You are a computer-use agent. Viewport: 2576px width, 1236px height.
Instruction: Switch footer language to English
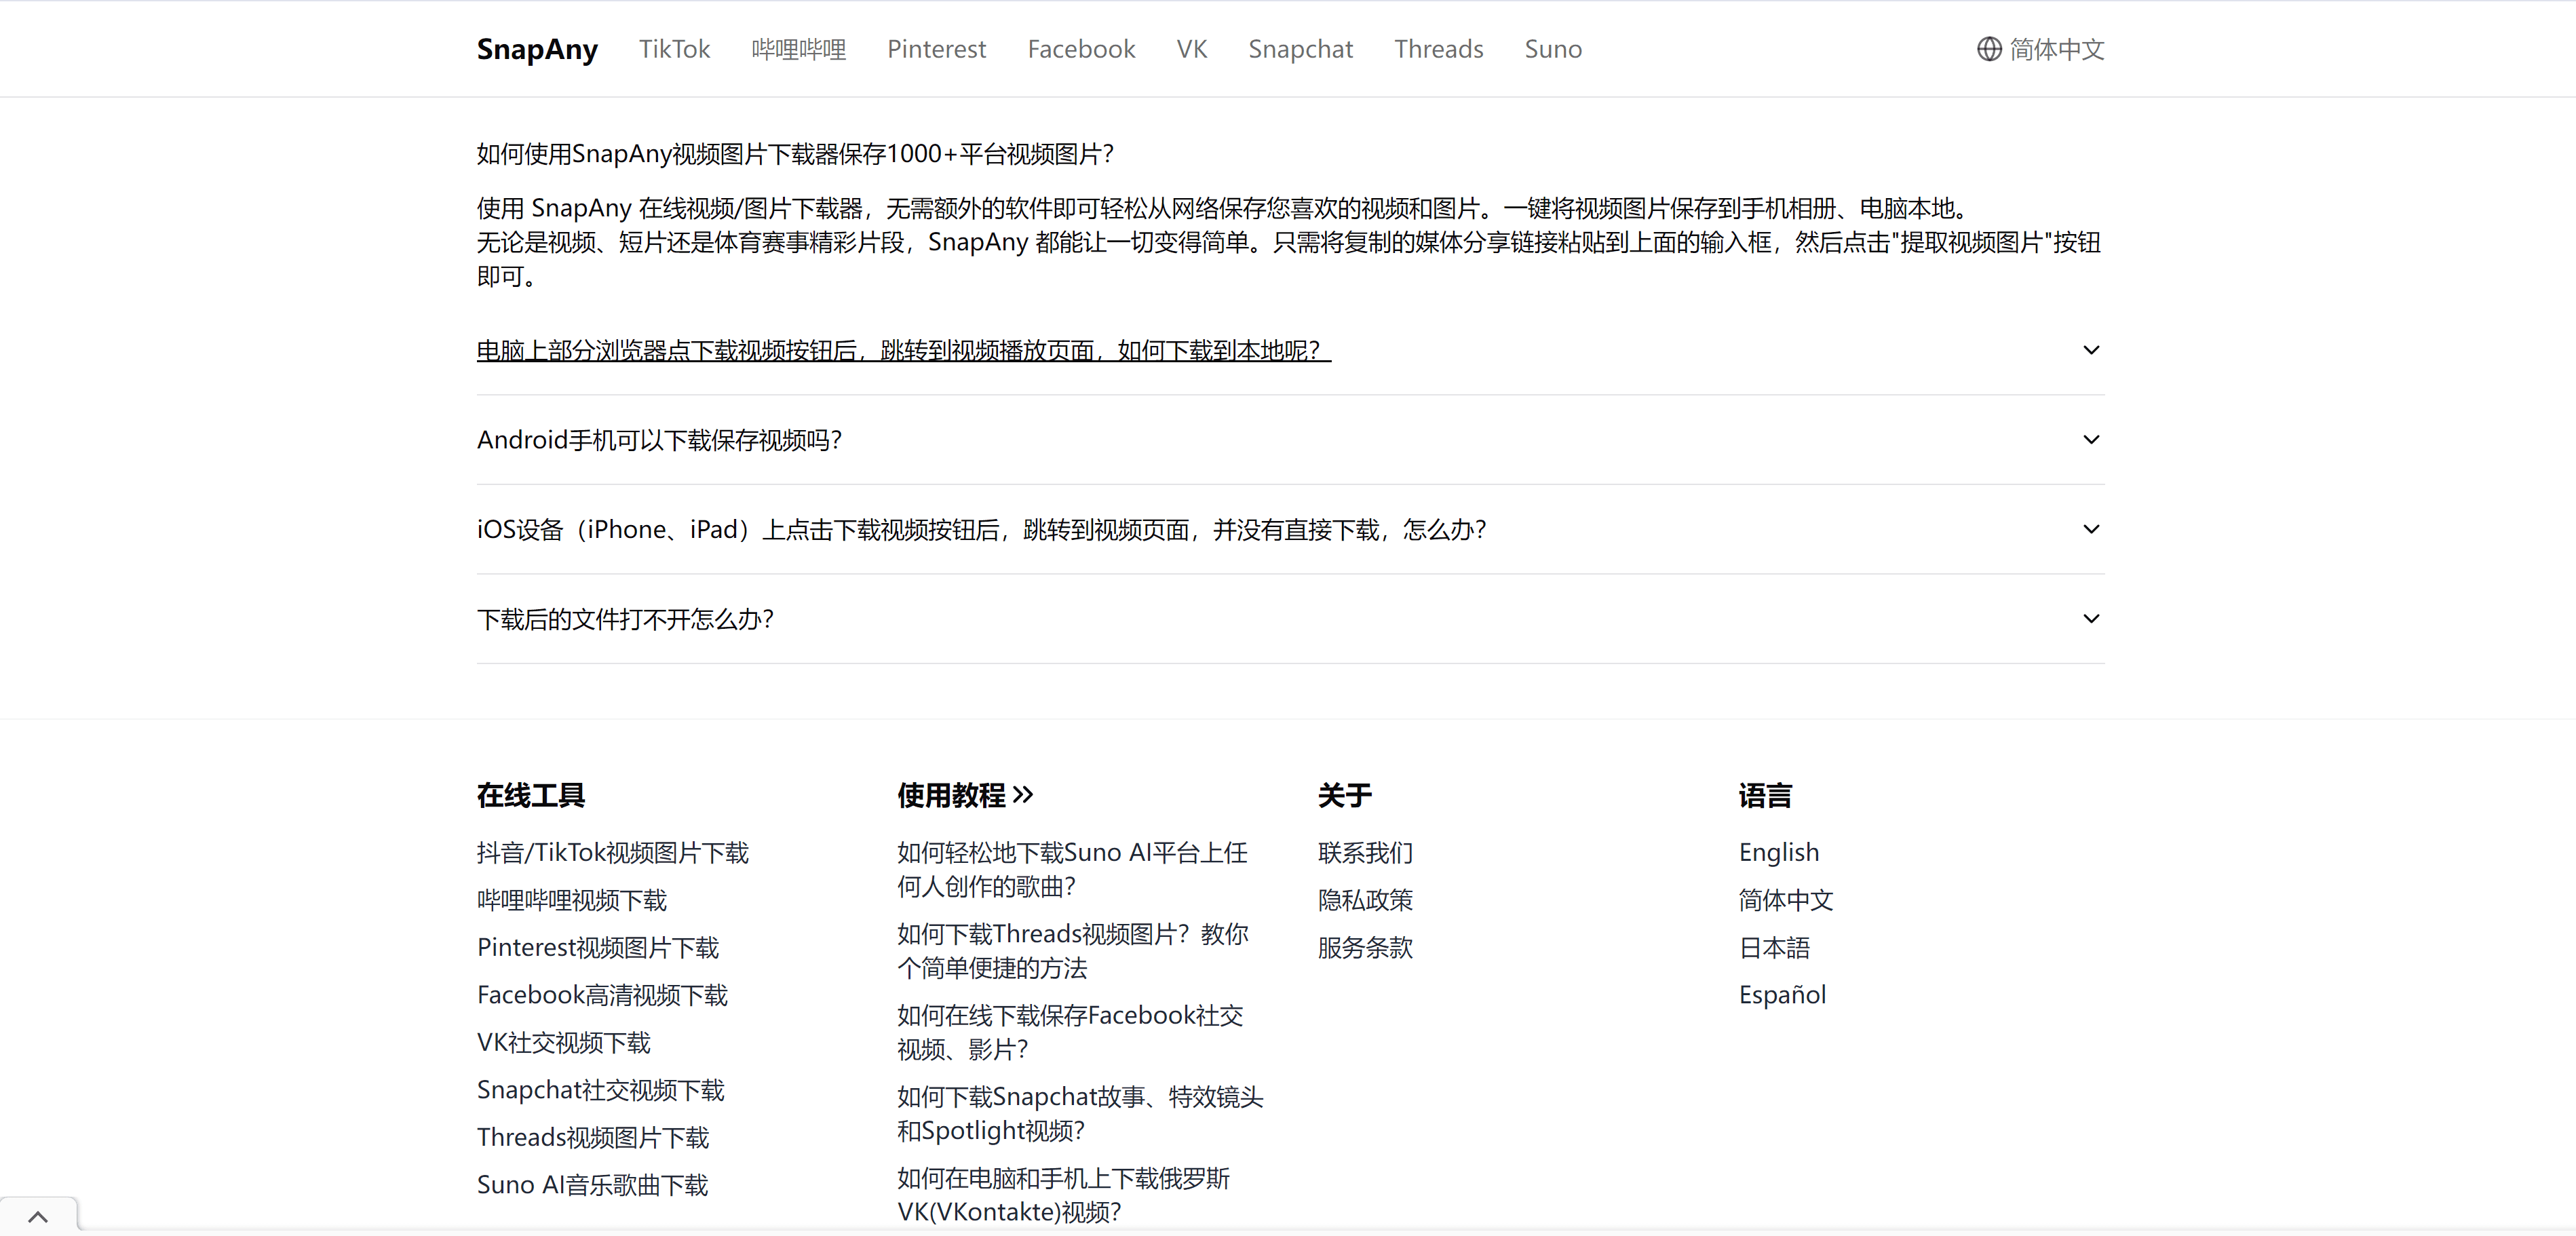(1778, 853)
